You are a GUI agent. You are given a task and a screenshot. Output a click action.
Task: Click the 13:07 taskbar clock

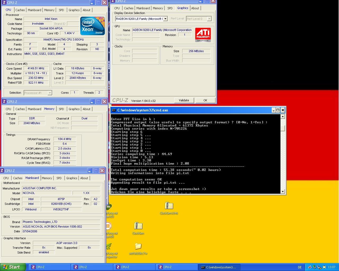(332, 267)
